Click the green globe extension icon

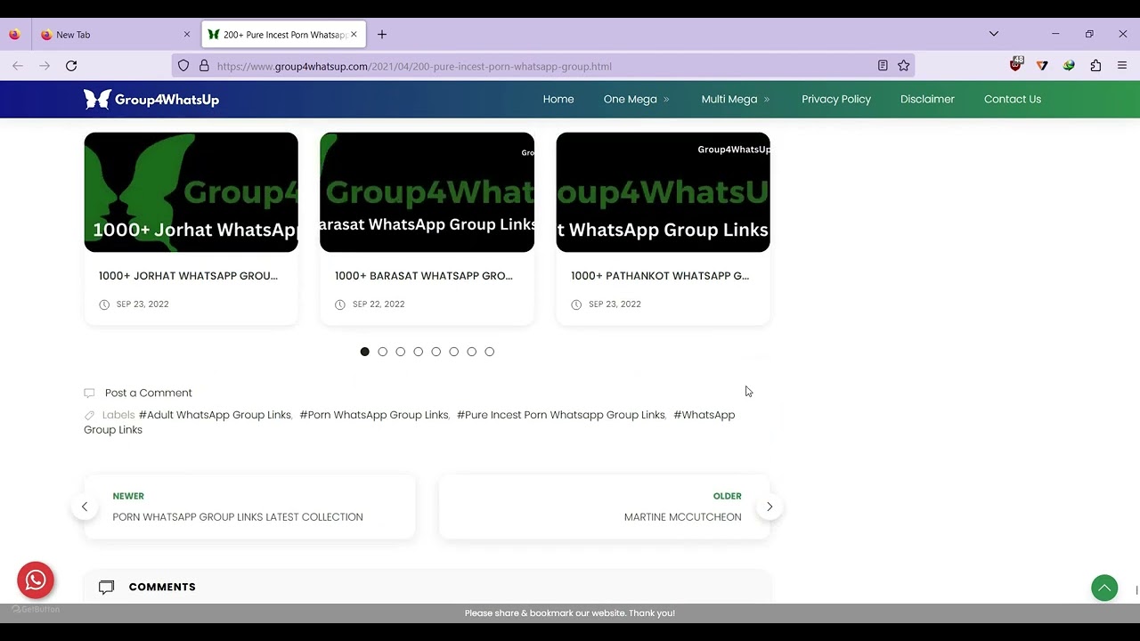(1069, 66)
